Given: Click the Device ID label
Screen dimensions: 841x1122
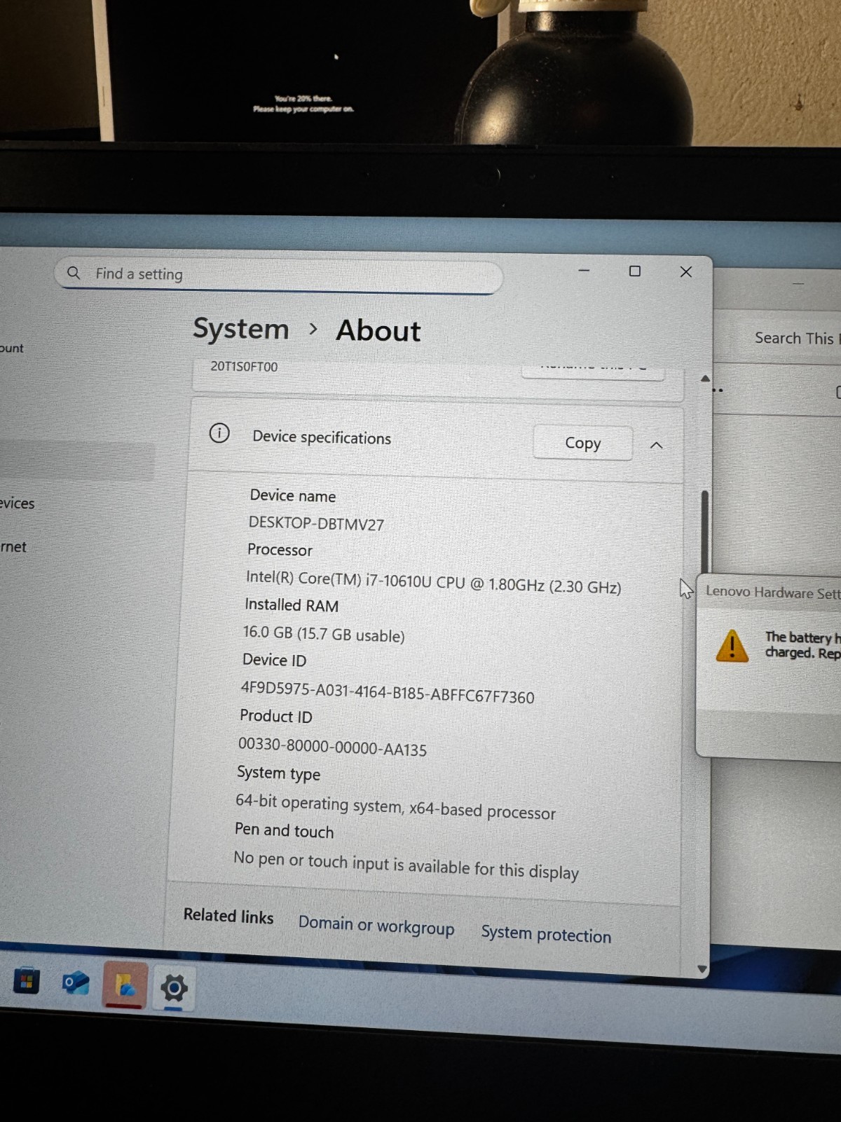Looking at the screenshot, I should point(274,660).
